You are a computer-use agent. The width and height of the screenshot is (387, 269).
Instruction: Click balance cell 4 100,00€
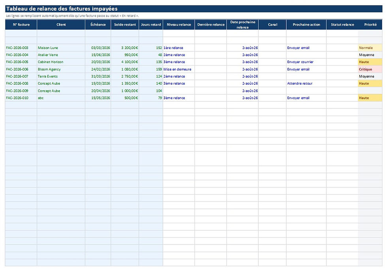(125, 62)
